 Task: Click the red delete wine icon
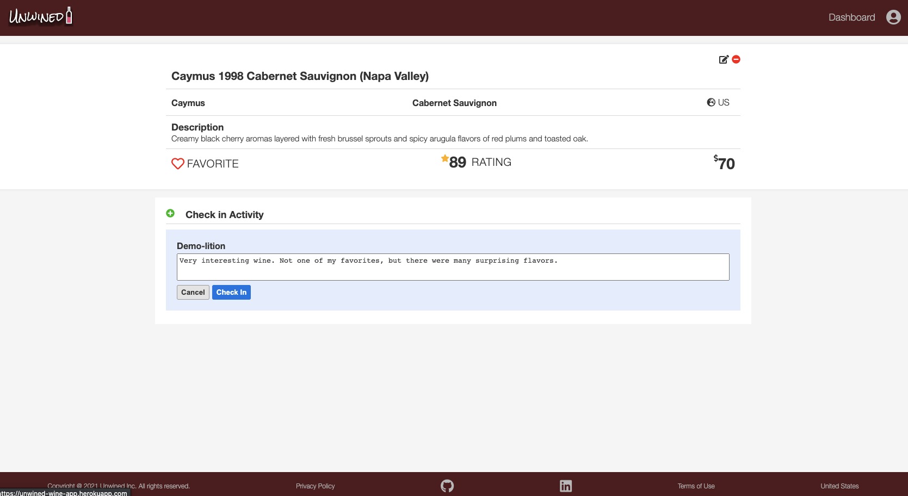click(x=736, y=59)
